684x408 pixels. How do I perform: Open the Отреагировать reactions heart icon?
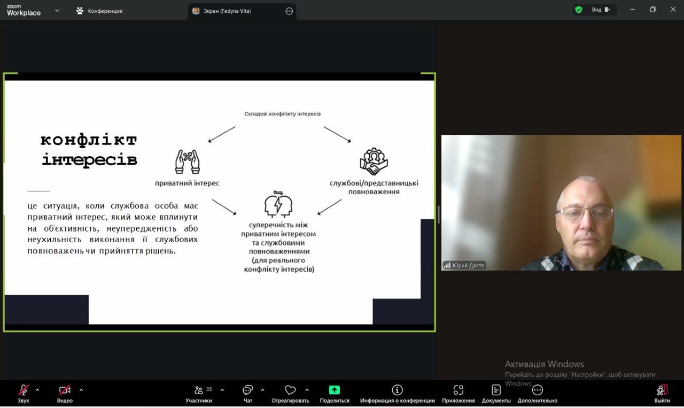pos(290,390)
